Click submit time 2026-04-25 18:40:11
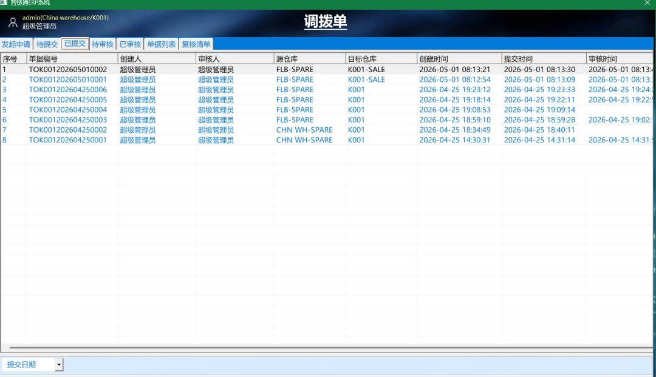The image size is (656, 377). click(539, 130)
